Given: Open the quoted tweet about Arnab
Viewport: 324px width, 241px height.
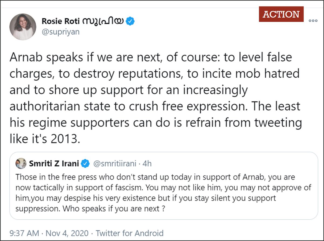Looking at the screenshot, I should (x=164, y=186).
